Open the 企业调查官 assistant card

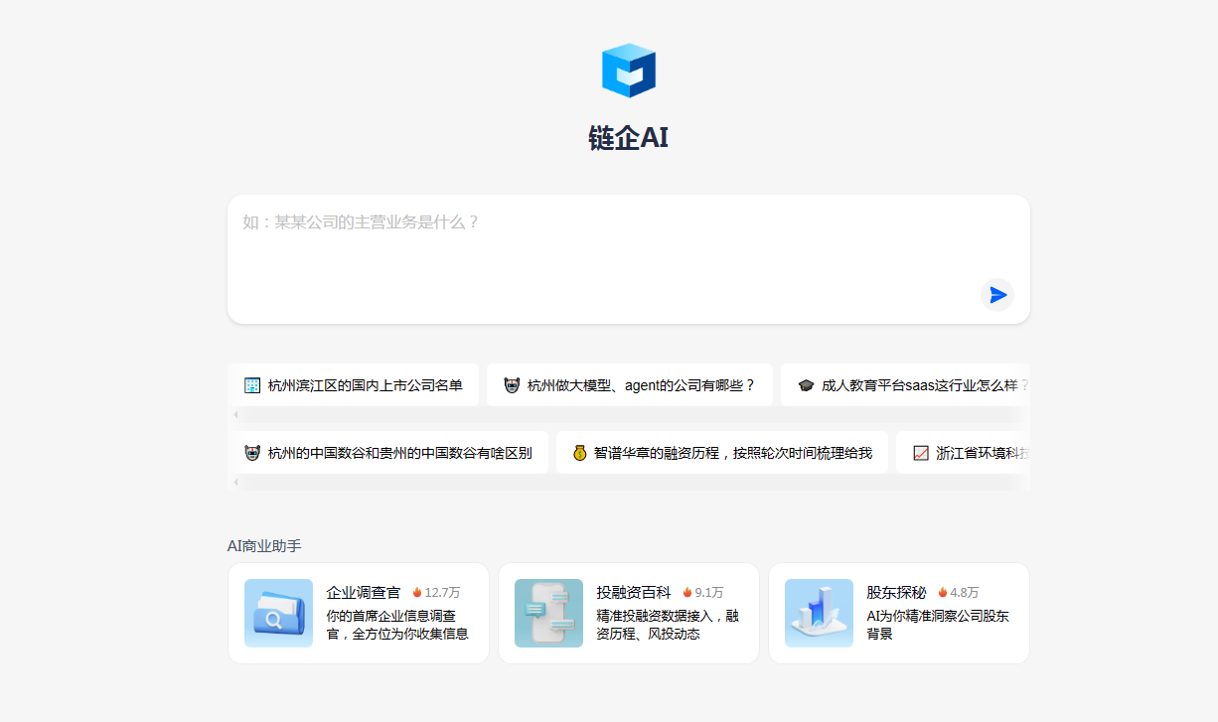coord(359,614)
